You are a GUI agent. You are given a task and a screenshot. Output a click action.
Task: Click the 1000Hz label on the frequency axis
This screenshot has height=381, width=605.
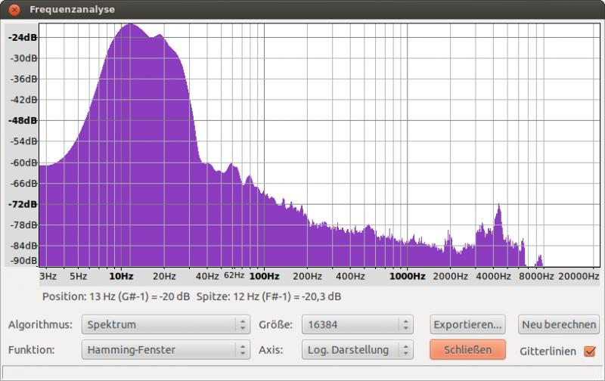(408, 276)
